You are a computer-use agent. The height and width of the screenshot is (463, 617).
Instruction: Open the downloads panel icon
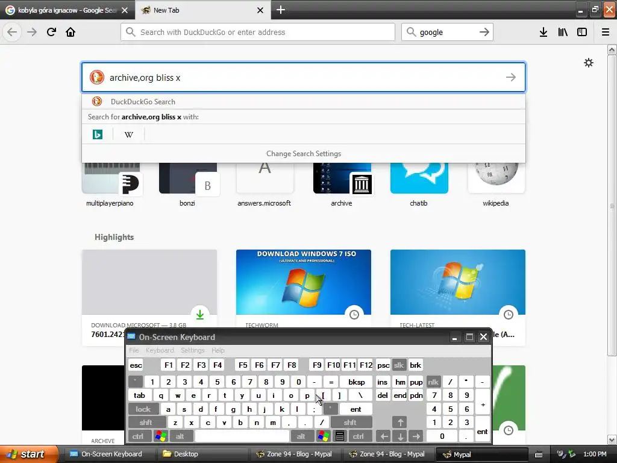tap(543, 32)
